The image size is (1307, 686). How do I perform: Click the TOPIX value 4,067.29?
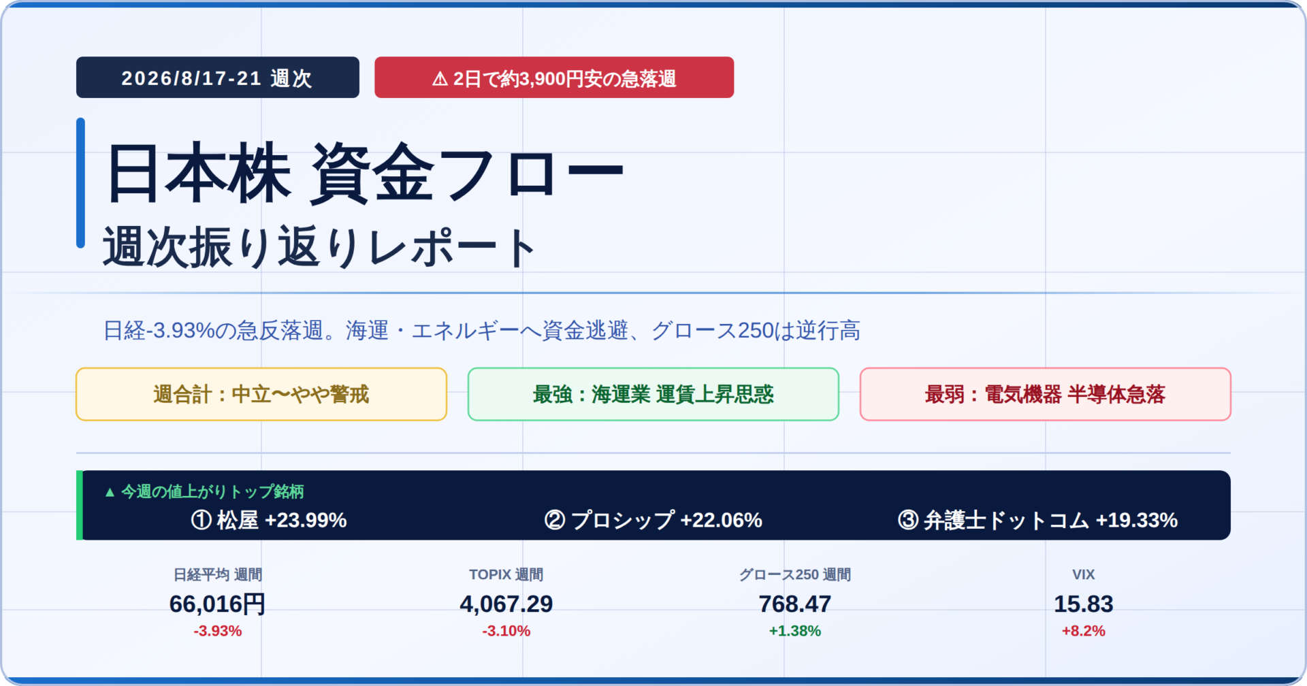(x=506, y=604)
